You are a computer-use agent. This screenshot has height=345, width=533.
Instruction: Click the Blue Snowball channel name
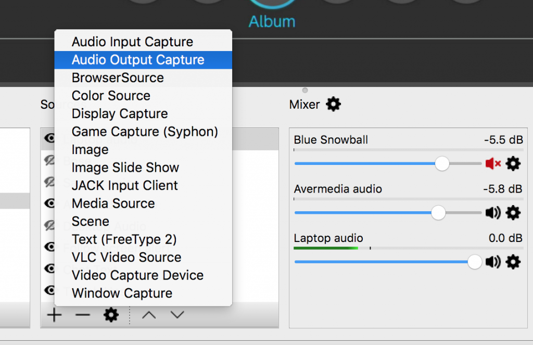pos(331,139)
